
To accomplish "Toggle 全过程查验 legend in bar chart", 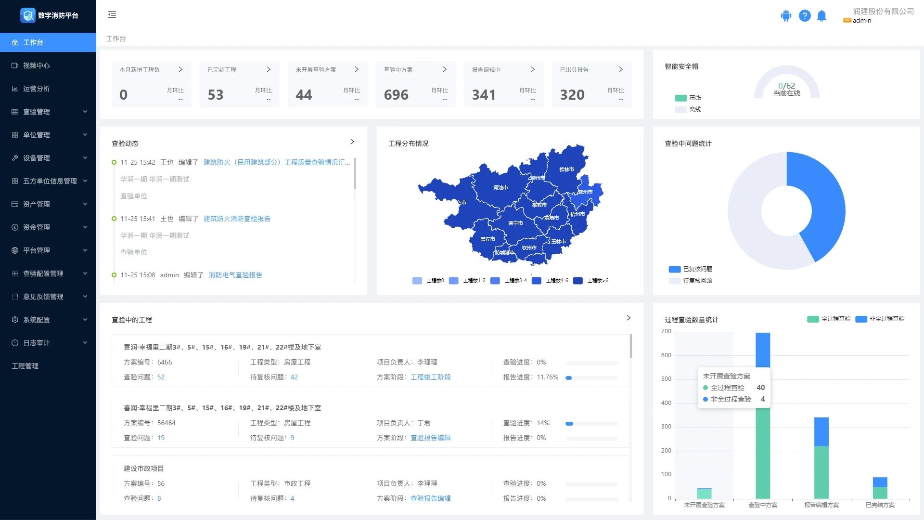I will point(813,319).
